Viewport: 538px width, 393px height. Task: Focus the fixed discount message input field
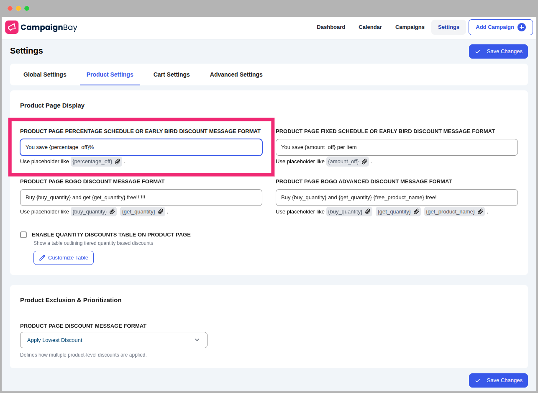pyautogui.click(x=396, y=147)
